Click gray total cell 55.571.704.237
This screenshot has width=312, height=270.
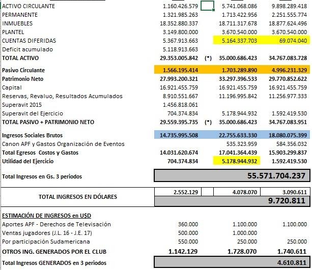[x=232, y=175]
